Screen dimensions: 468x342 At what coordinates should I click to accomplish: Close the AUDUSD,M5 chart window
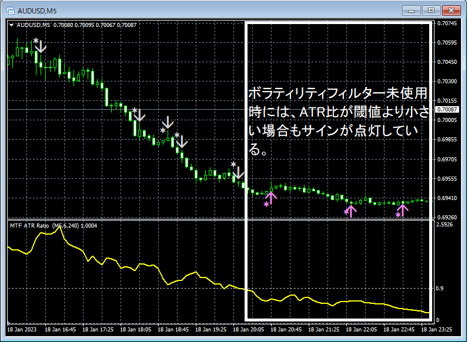(x=452, y=11)
